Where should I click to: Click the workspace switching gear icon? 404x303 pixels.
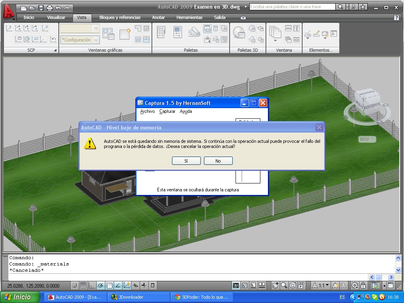pos(355,285)
